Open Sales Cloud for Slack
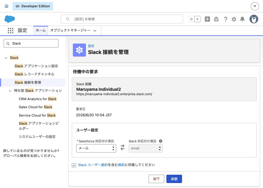The height and width of the screenshot is (188, 263). click(36, 107)
